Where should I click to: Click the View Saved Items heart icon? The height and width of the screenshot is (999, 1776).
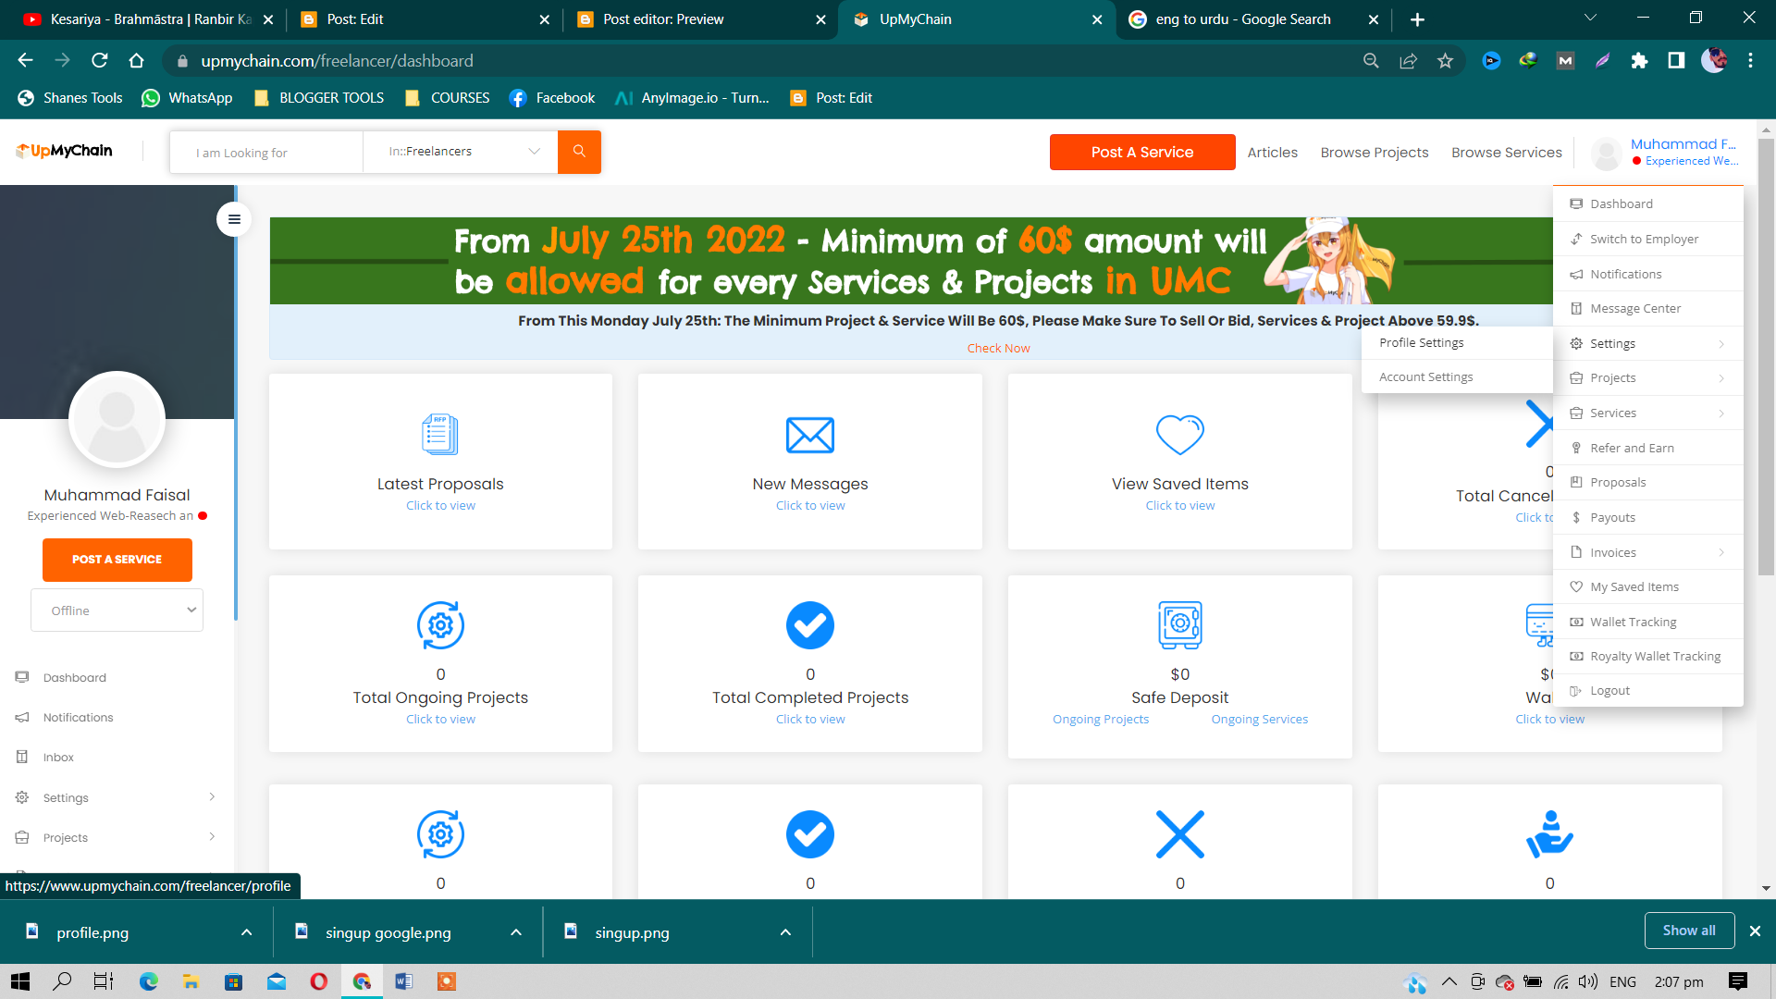click(x=1179, y=435)
